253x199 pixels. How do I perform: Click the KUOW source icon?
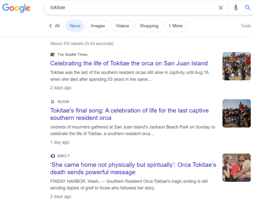[52, 101]
